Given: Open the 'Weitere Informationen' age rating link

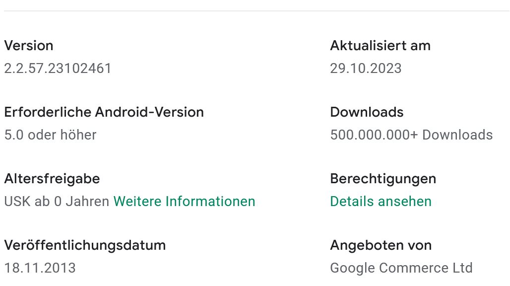Looking at the screenshot, I should [184, 202].
